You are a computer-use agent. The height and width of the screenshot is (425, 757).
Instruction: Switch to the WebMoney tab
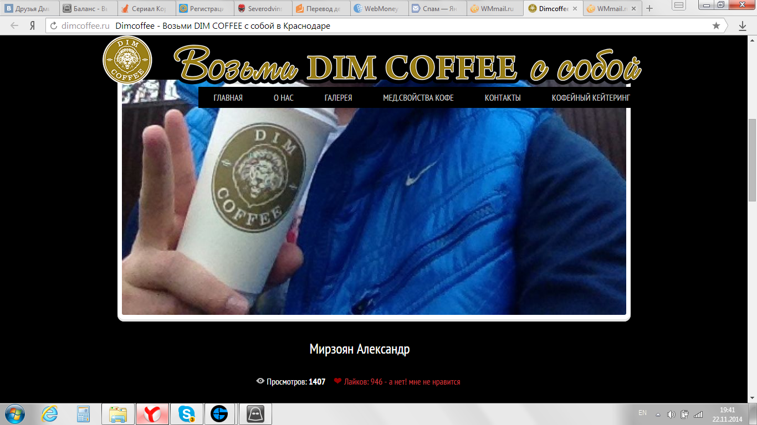click(379, 8)
